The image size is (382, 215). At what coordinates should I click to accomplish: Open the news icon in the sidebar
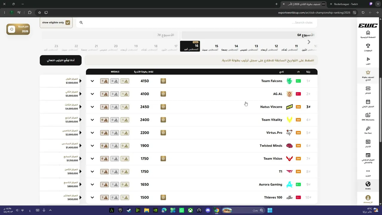(x=368, y=142)
